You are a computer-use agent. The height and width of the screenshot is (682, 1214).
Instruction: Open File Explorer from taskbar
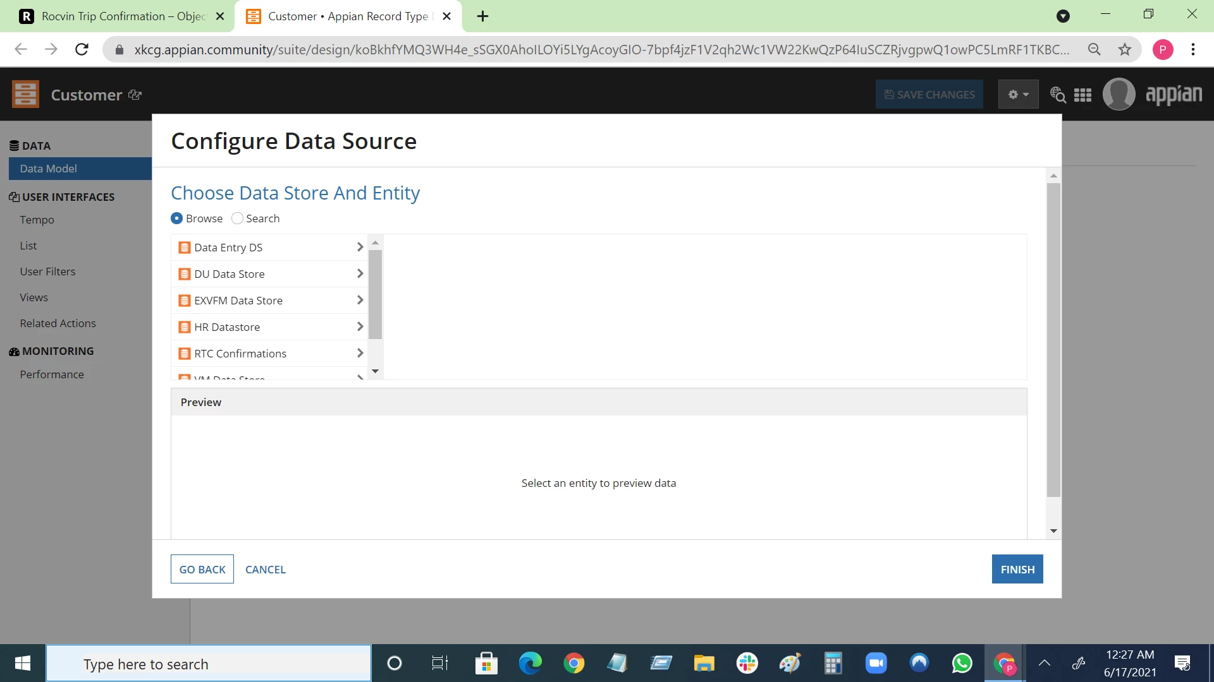coord(704,663)
